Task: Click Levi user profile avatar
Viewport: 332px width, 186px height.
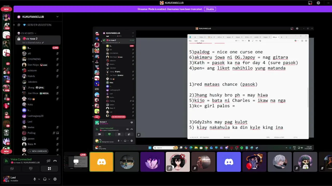Action: pos(6,179)
